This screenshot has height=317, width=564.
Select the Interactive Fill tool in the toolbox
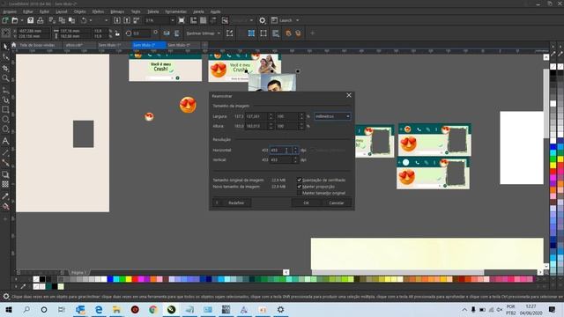tap(5, 206)
